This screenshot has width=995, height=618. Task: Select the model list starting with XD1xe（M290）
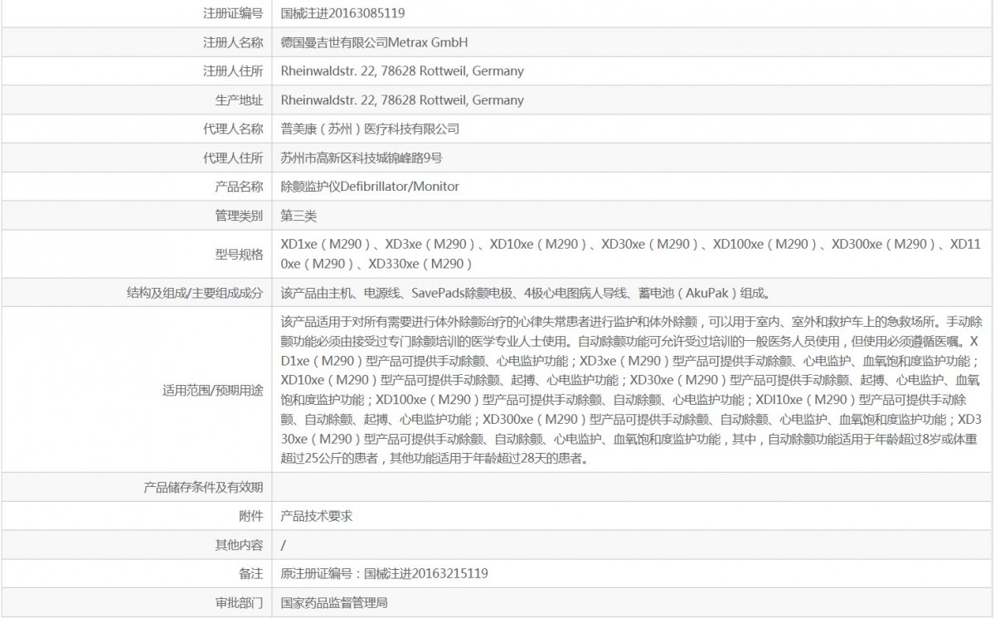pyautogui.click(x=631, y=254)
